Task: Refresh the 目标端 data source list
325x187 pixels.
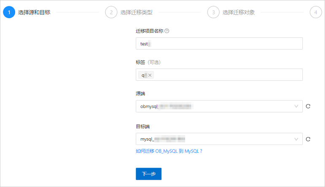Action: click(x=308, y=139)
